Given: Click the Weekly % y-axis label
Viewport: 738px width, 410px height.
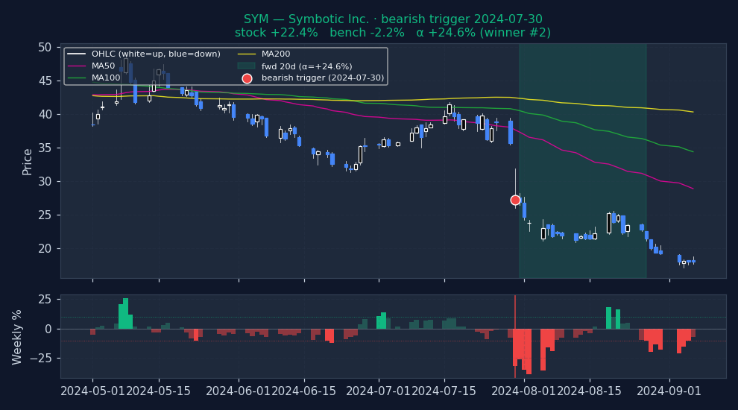Looking at the screenshot, I should coord(17,336).
